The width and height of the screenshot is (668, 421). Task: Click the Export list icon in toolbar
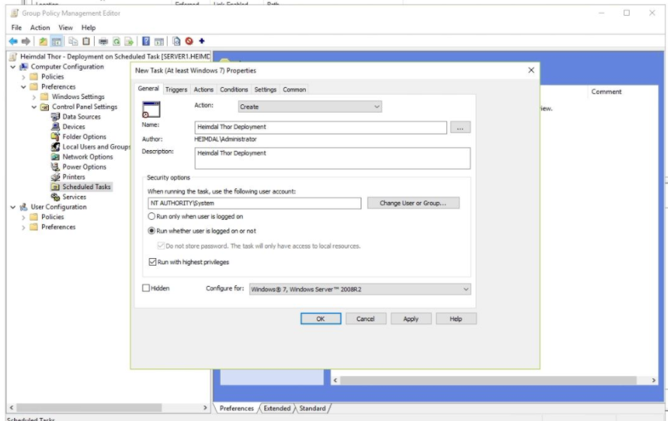pos(128,41)
